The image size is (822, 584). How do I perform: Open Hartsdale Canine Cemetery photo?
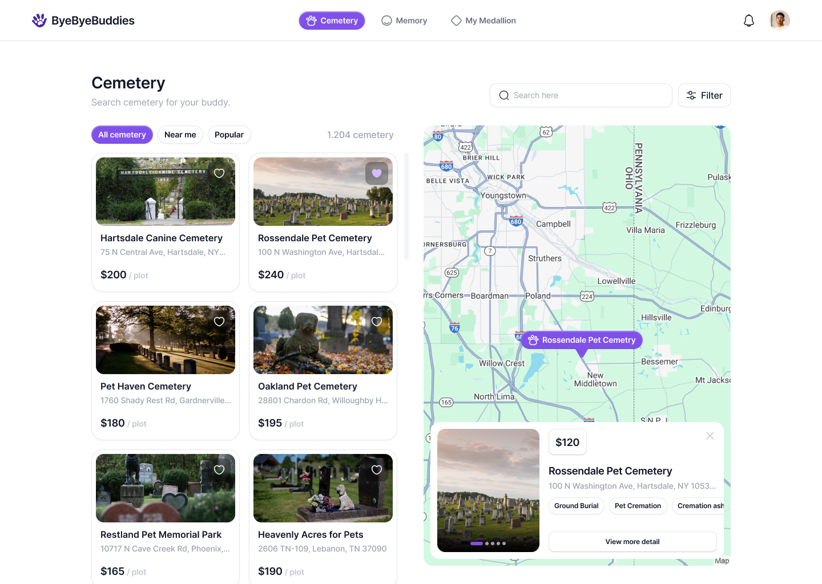(166, 192)
